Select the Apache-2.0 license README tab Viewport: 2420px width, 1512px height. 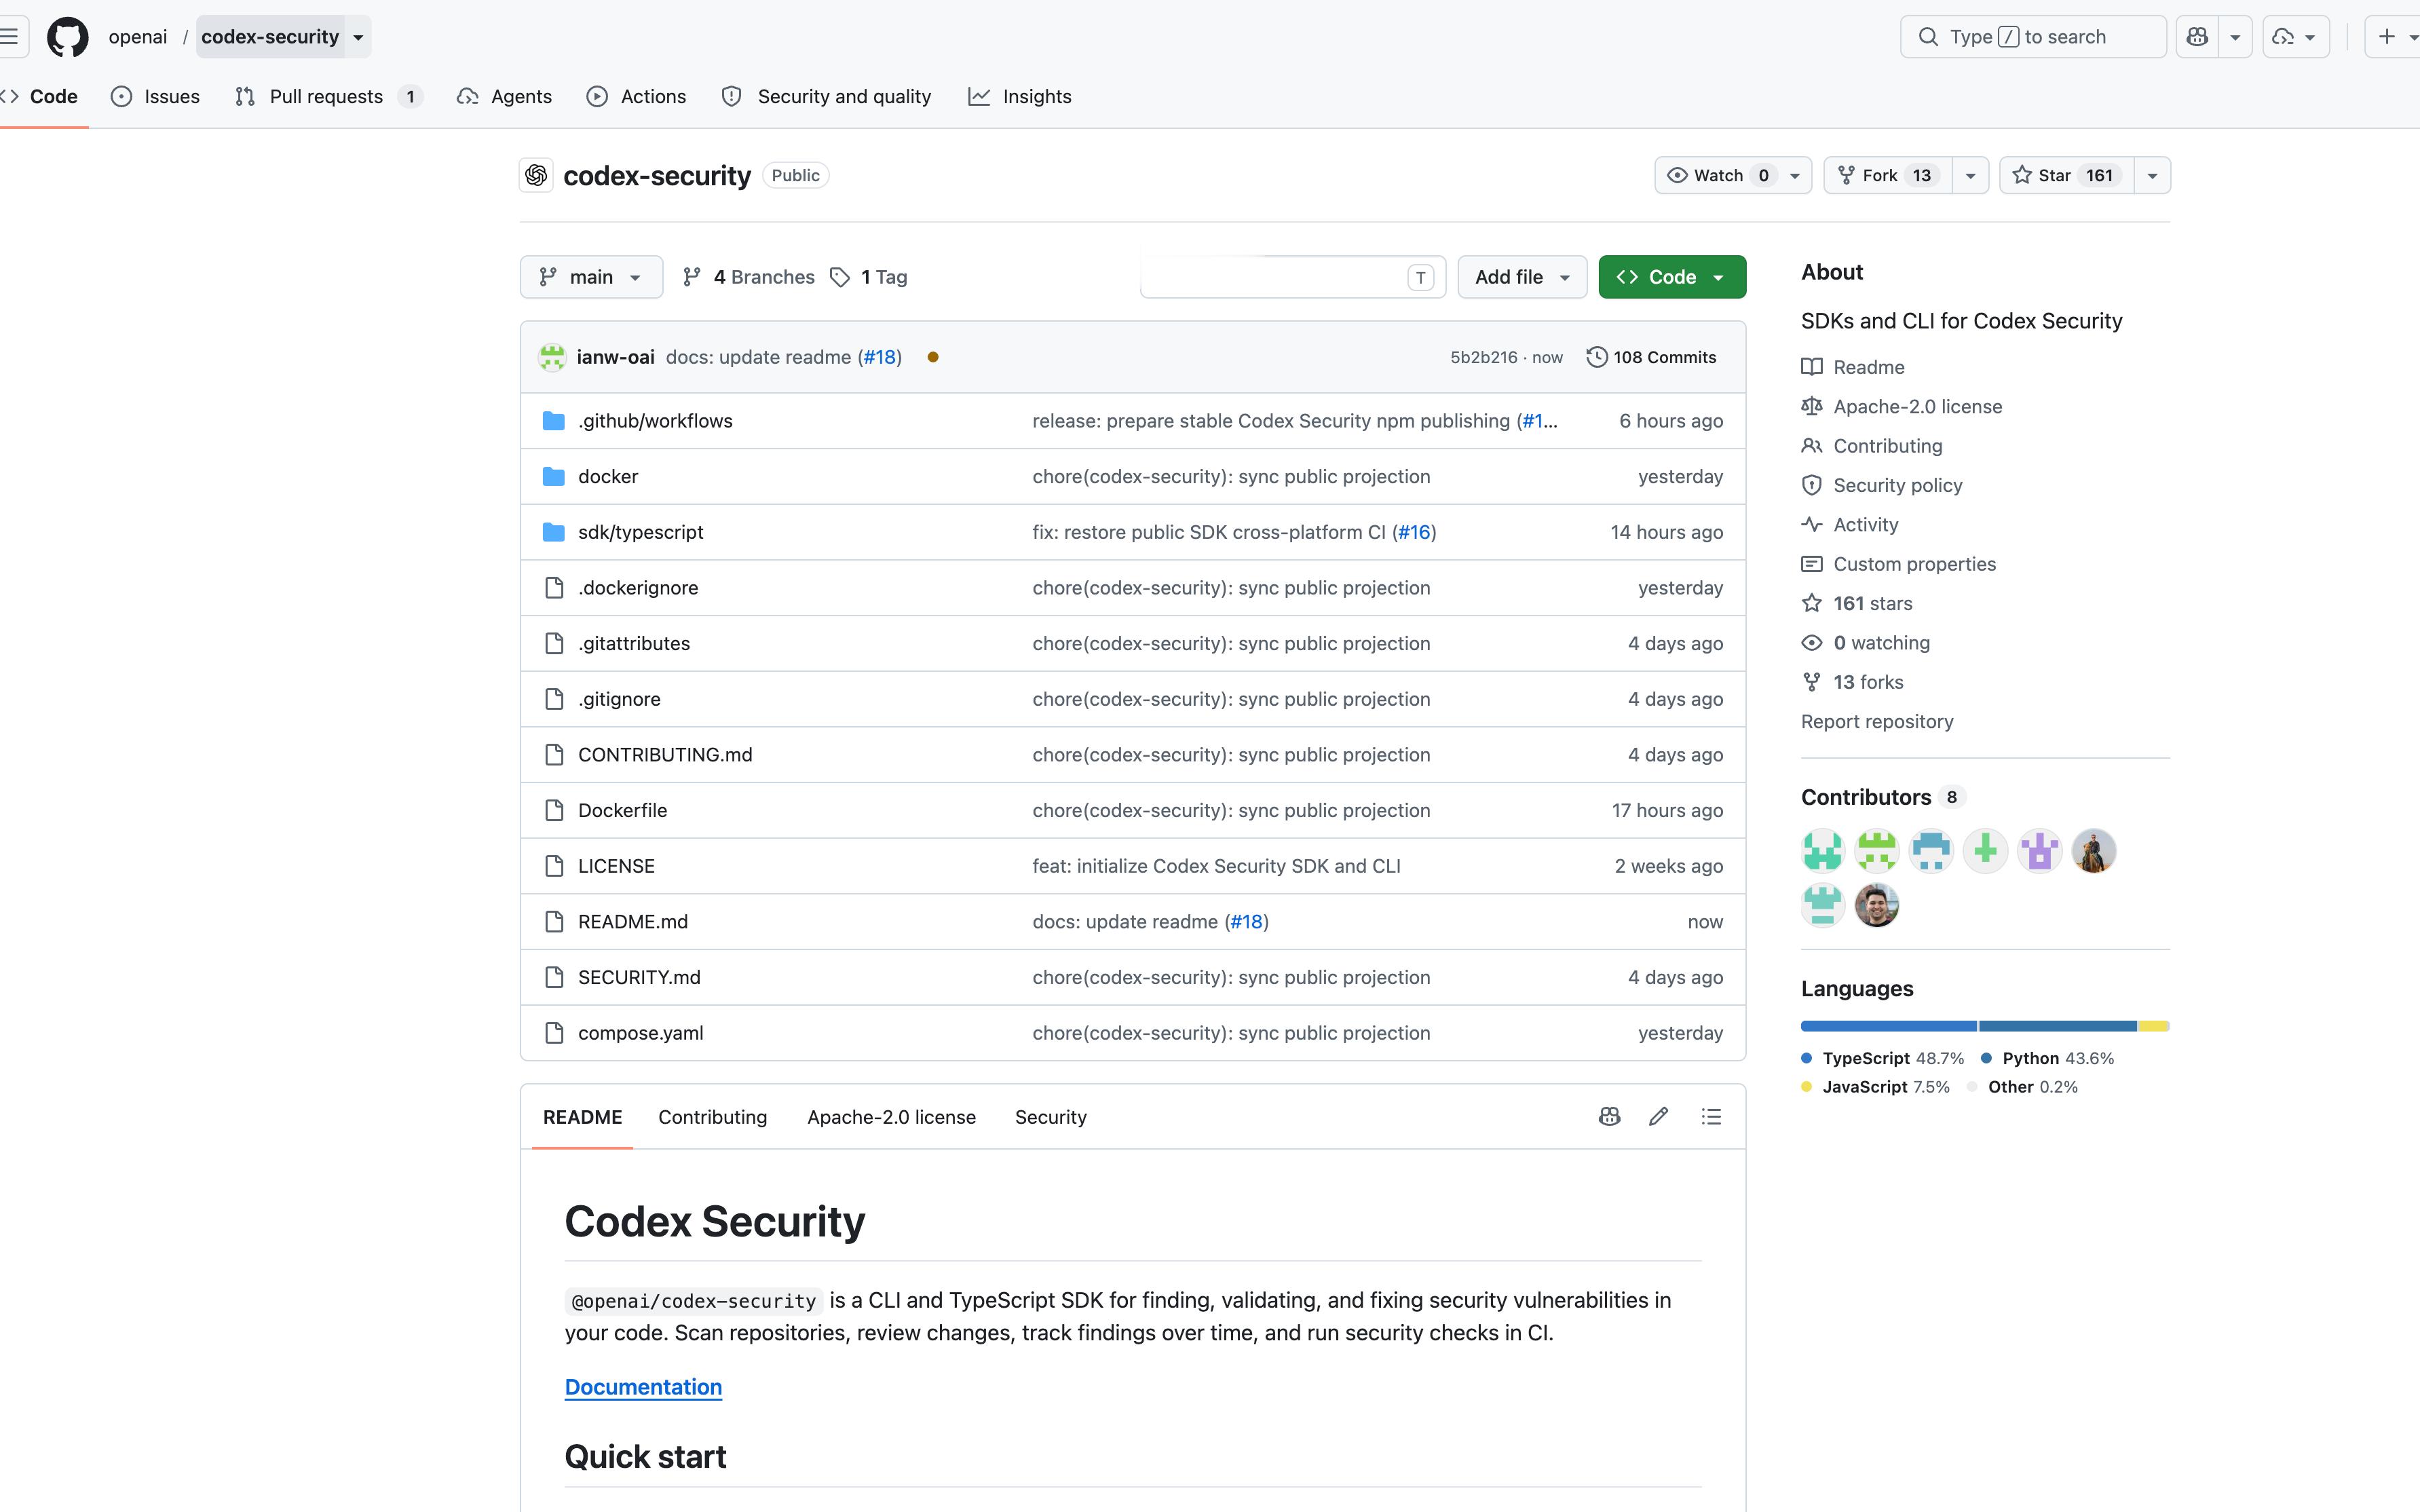pos(891,1117)
